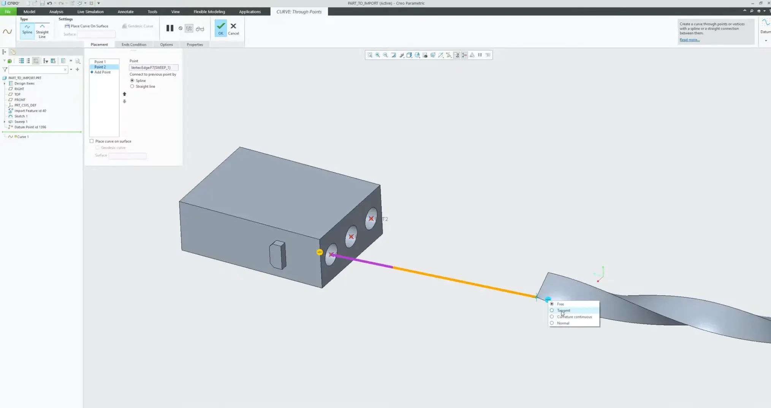
Task: Select Sketch 1 in the model tree
Action: click(21, 116)
